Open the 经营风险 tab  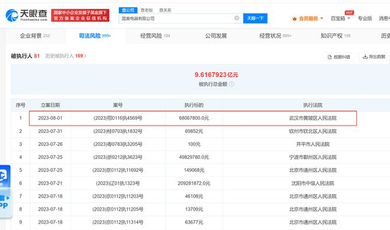coord(155,36)
